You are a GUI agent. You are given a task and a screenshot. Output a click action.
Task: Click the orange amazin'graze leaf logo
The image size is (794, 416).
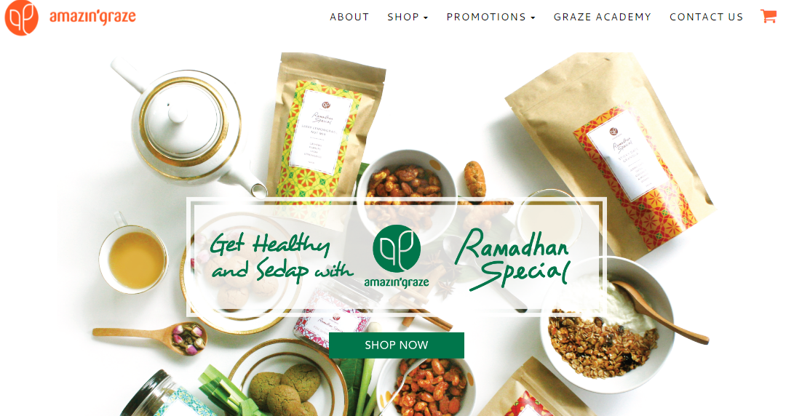pyautogui.click(x=21, y=17)
